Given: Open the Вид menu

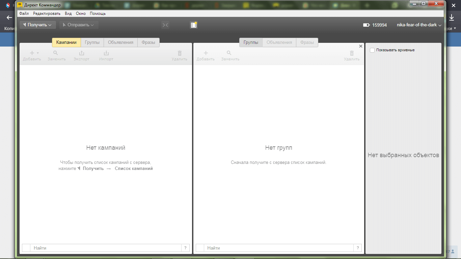Looking at the screenshot, I should pyautogui.click(x=68, y=13).
